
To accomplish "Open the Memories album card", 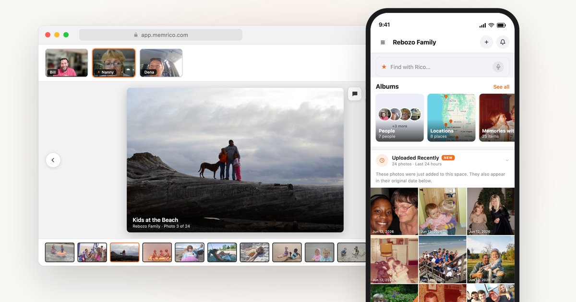I will pos(497,117).
